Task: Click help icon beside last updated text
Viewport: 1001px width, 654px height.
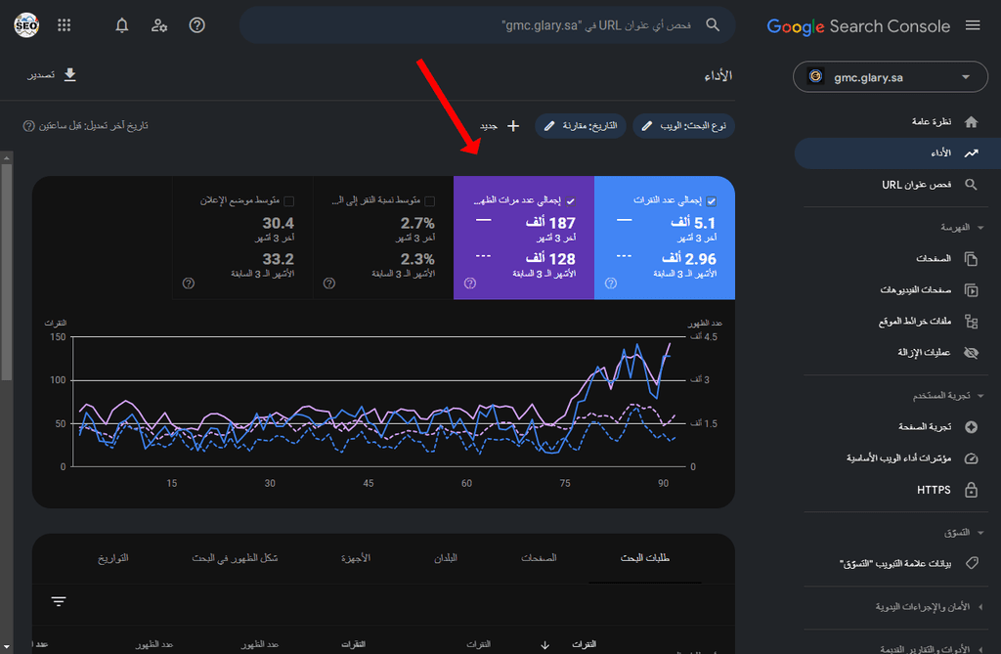Action: coord(28,126)
